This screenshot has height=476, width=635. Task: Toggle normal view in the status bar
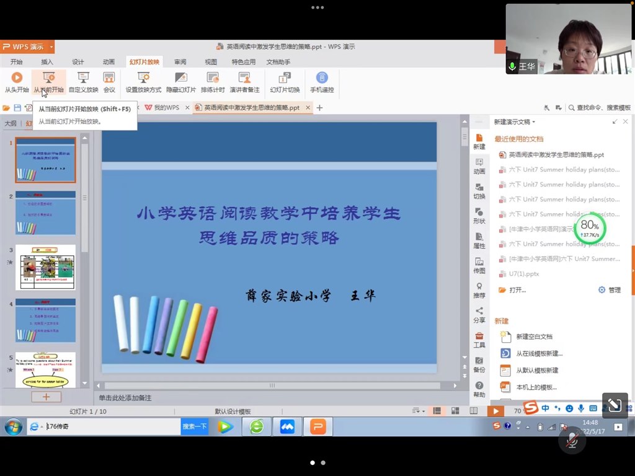pyautogui.click(x=436, y=410)
